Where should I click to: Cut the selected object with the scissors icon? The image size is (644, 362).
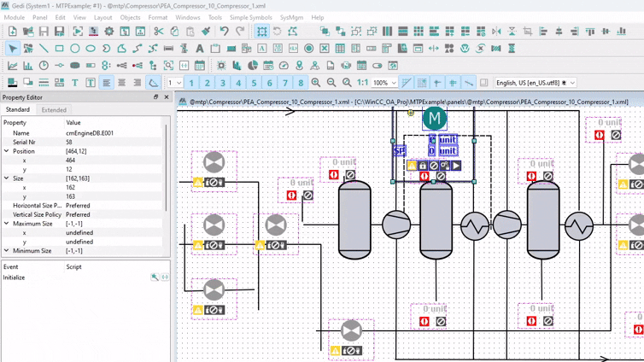(x=159, y=32)
